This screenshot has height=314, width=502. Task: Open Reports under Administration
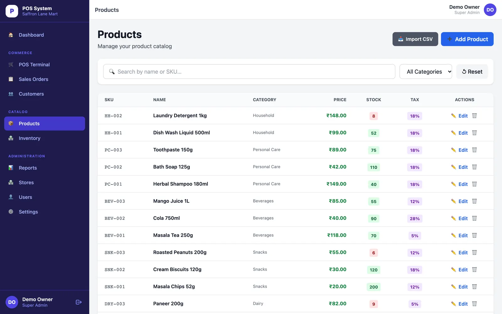[45, 168]
